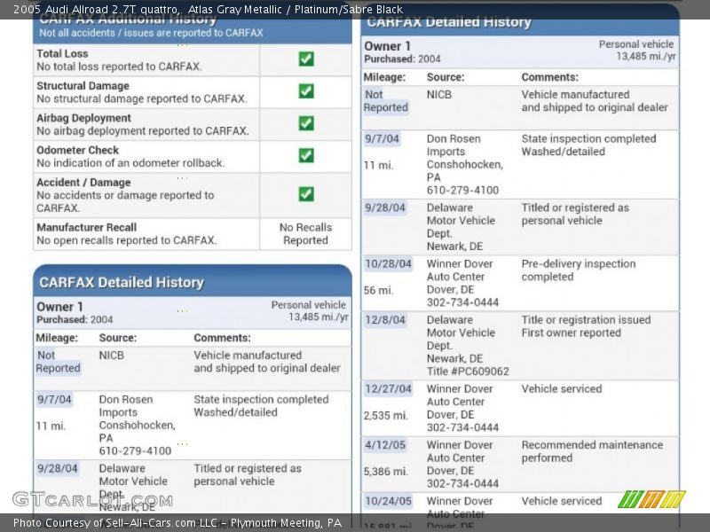The height and width of the screenshot is (532, 710).
Task: Select the 'Total Loss' heading
Action: [62, 53]
